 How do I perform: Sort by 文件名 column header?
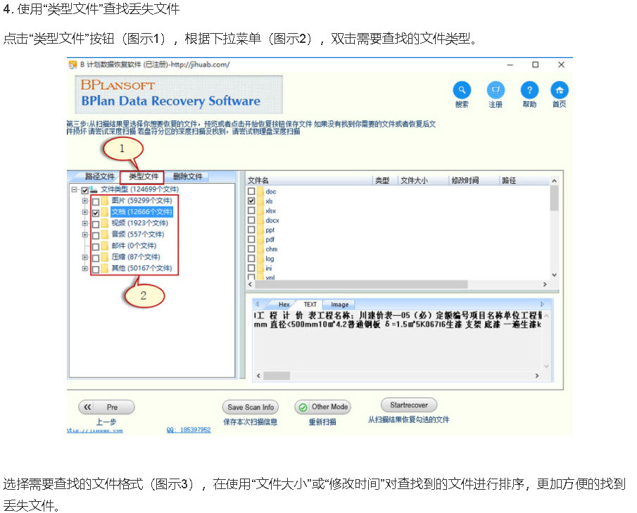(310, 180)
